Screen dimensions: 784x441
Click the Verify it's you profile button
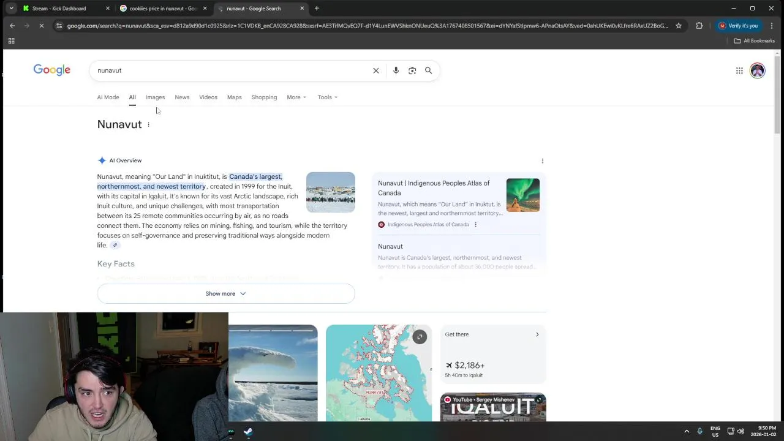[738, 26]
